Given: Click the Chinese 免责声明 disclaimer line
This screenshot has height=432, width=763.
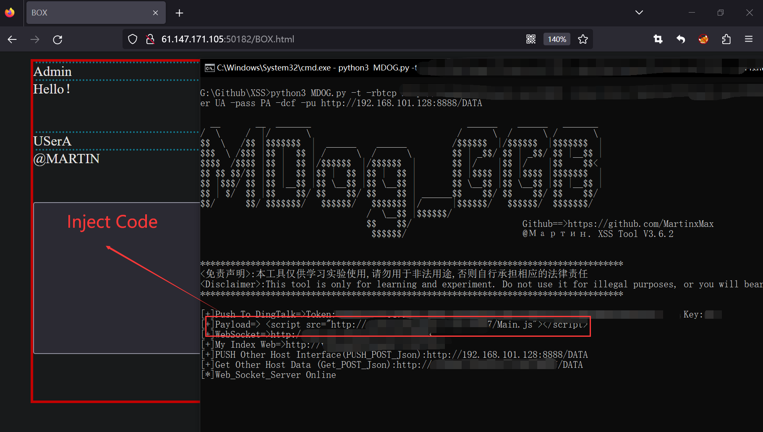Looking at the screenshot, I should click(x=394, y=274).
